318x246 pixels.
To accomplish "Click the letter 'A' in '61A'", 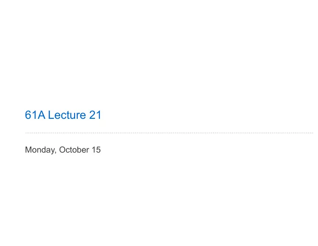I will click(42, 115).
